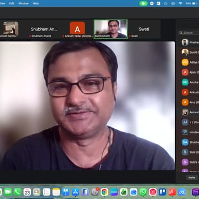Open the Edit menu in the menu bar
The width and height of the screenshot is (199, 199).
12,3
